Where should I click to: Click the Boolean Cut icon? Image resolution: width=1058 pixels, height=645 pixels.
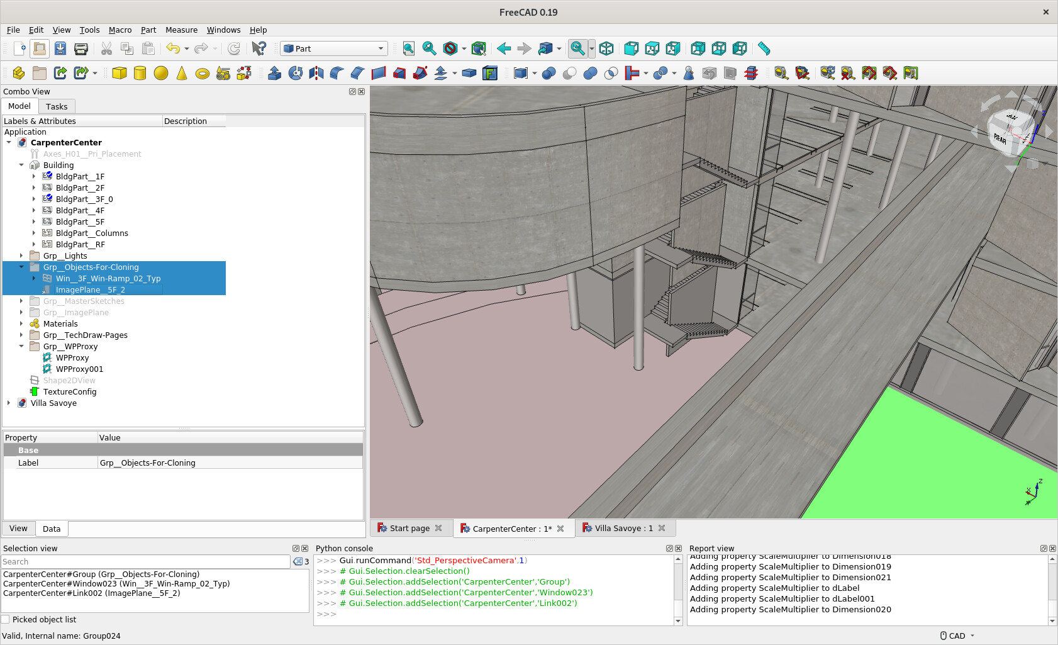pyautogui.click(x=569, y=73)
